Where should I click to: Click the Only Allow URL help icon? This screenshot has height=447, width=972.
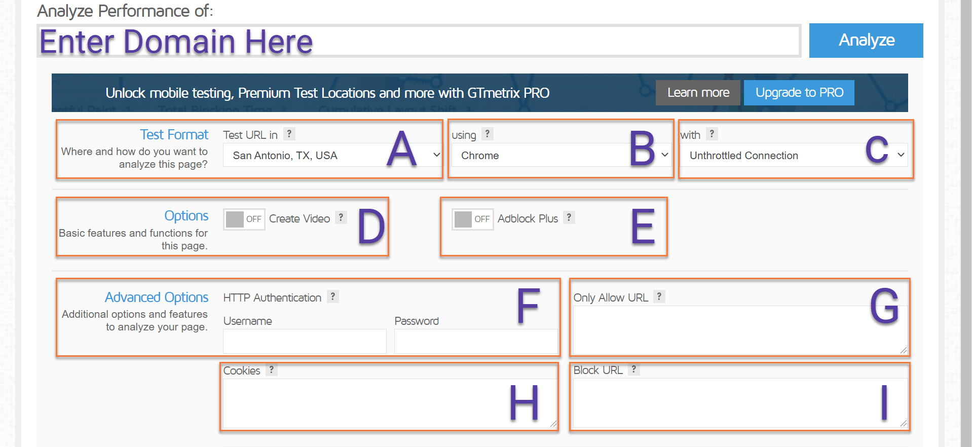tap(659, 296)
